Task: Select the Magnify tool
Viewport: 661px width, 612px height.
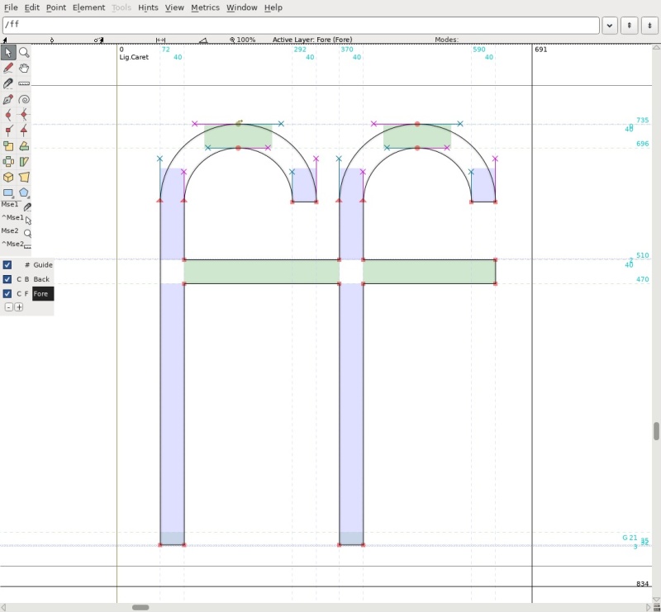Action: (x=24, y=52)
